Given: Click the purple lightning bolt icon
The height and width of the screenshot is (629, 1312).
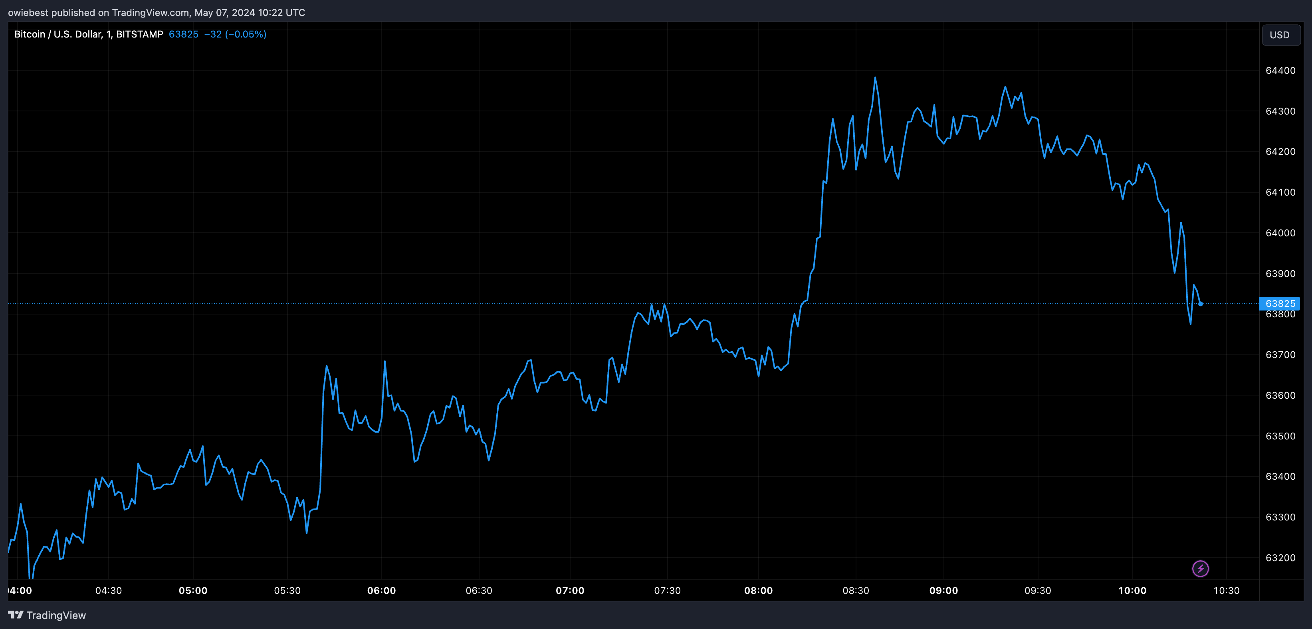Looking at the screenshot, I should click(1200, 568).
